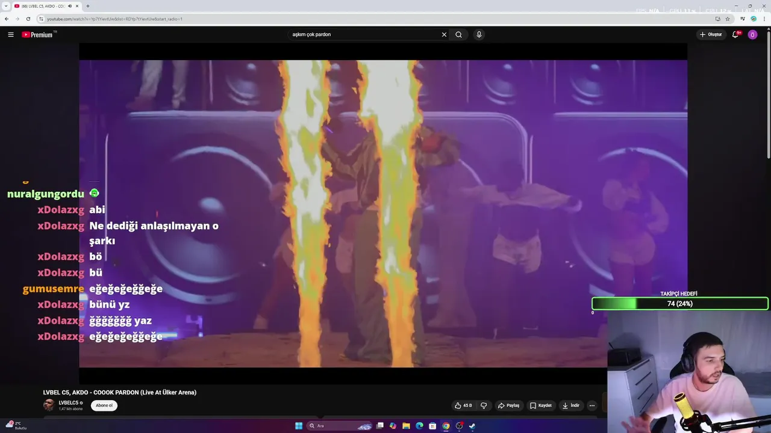Clear the search text with the X
The height and width of the screenshot is (433, 771).
tap(445, 34)
